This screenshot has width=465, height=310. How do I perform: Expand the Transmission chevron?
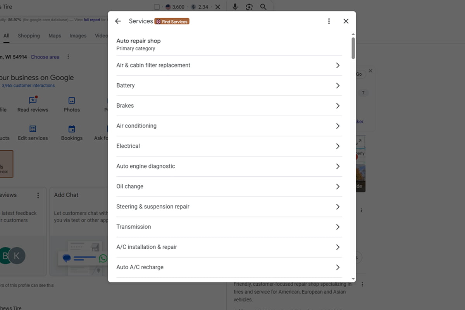tap(338, 227)
